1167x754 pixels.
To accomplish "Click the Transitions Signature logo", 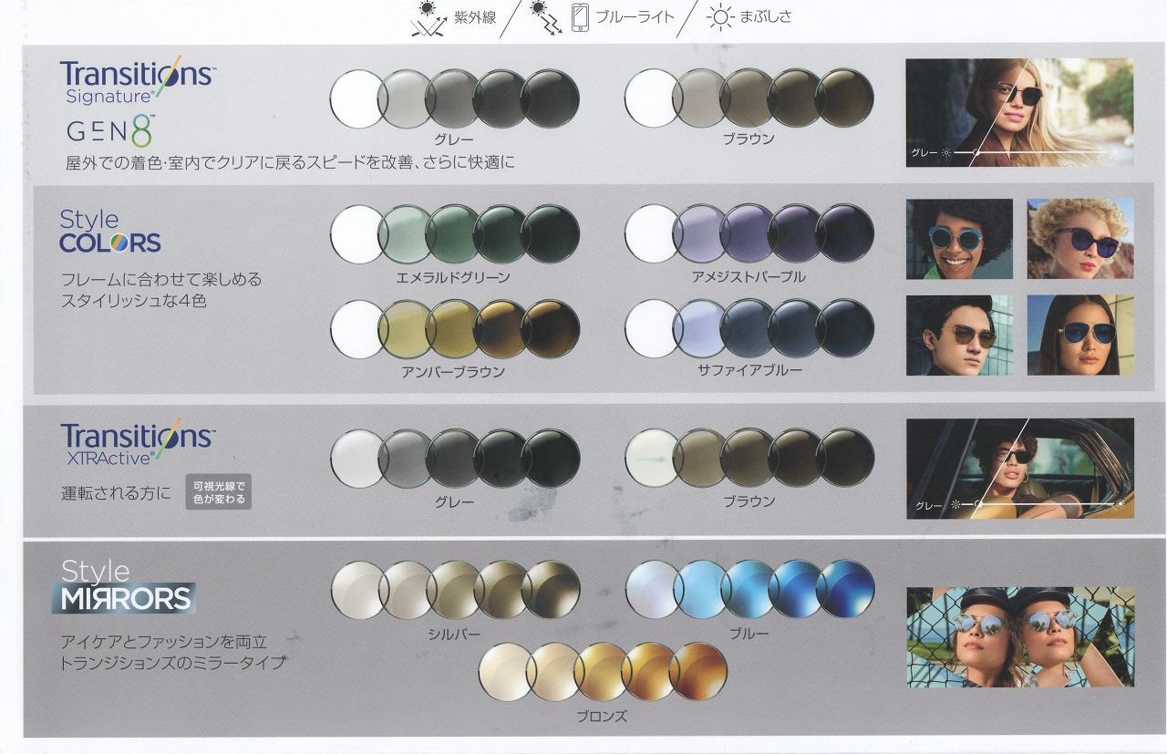I will click(137, 79).
